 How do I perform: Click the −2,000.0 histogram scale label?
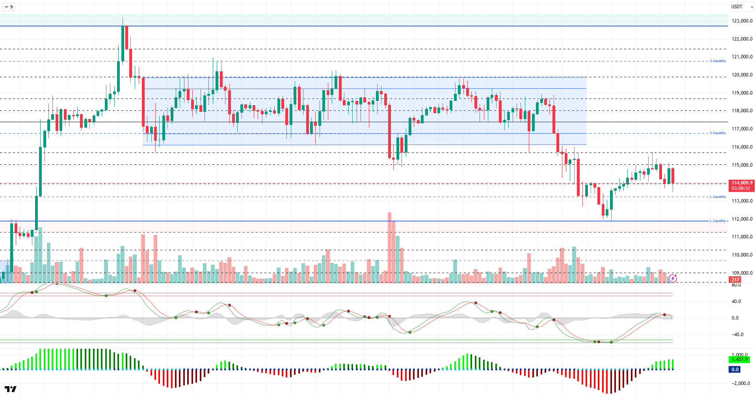point(742,383)
